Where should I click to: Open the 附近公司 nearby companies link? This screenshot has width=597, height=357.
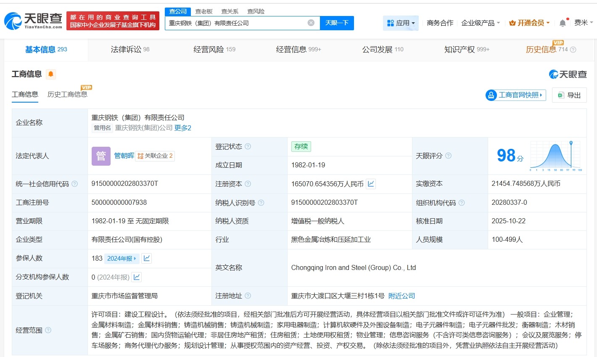point(402,296)
